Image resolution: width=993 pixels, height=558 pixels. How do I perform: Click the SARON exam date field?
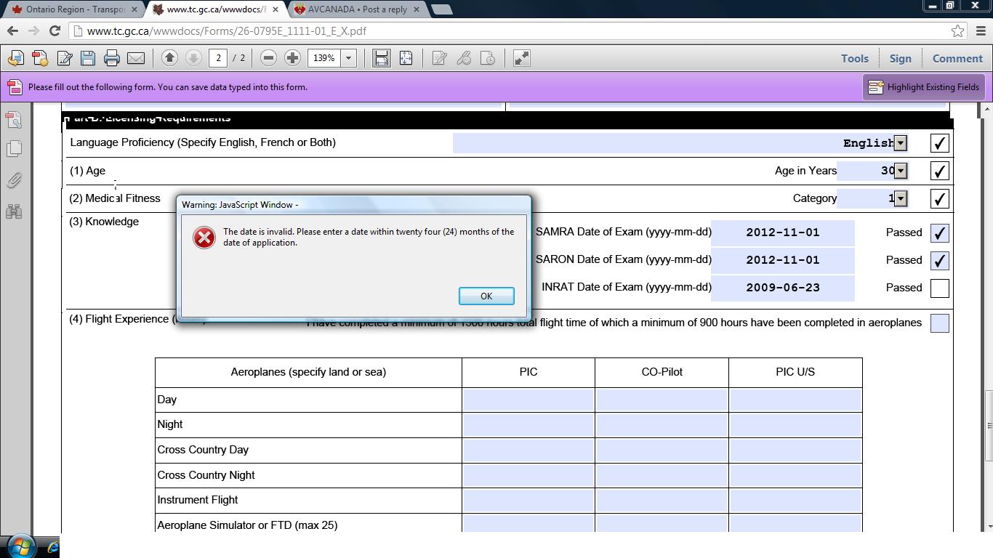coord(783,261)
